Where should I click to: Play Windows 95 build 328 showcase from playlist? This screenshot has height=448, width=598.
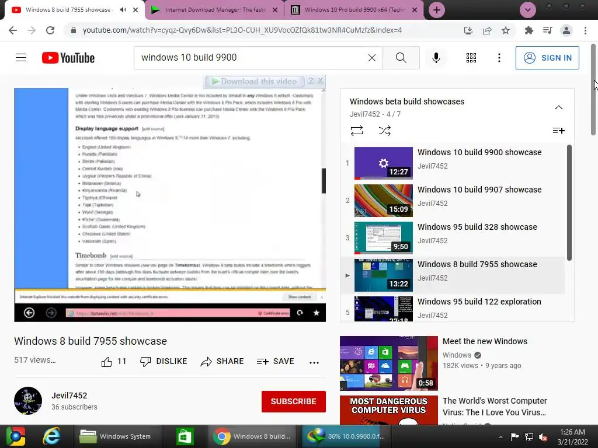453,237
